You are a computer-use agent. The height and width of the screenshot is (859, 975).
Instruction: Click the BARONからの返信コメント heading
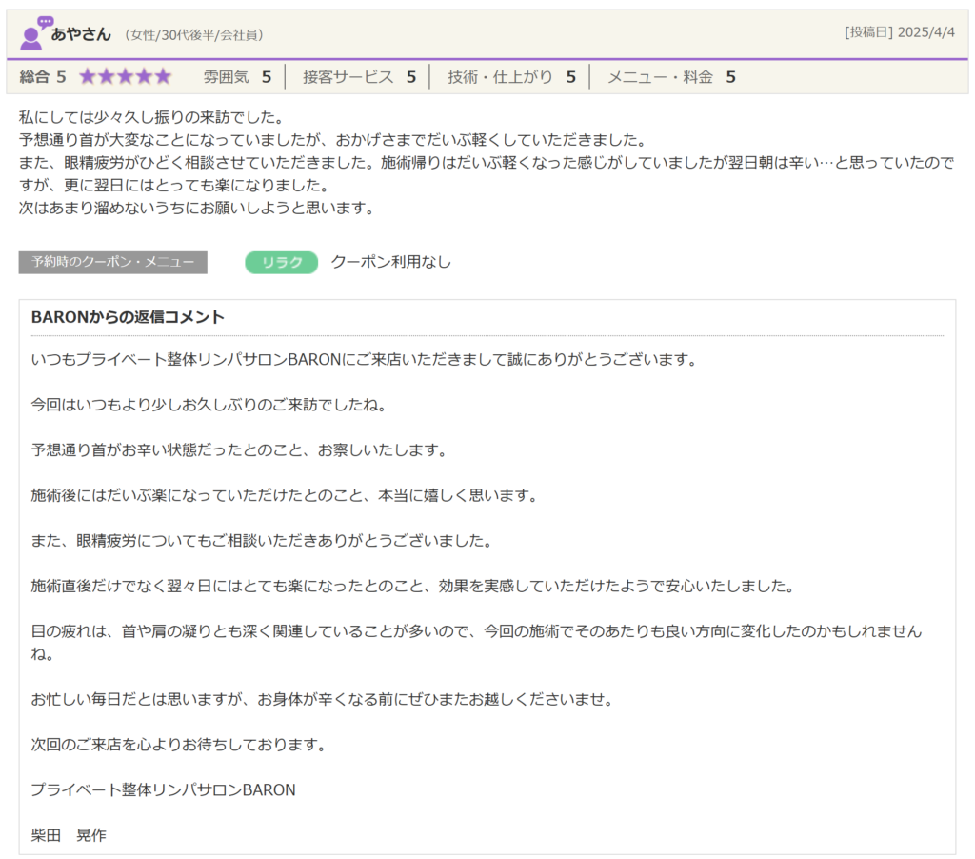point(128,317)
